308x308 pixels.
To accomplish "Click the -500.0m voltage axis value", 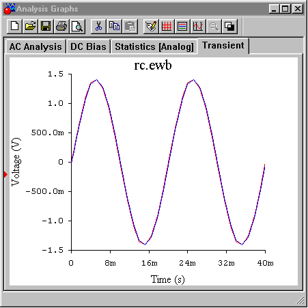I will (45, 191).
